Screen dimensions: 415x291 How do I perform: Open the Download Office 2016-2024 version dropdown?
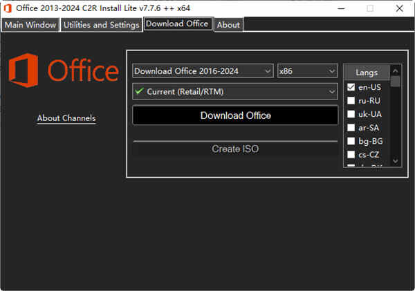point(203,71)
